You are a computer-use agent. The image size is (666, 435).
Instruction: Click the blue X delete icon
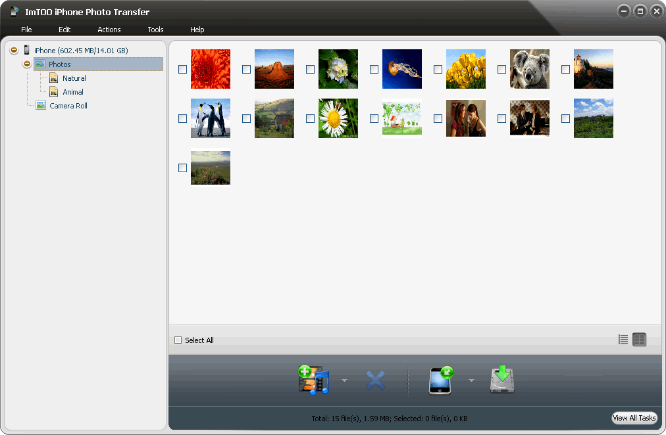point(375,380)
